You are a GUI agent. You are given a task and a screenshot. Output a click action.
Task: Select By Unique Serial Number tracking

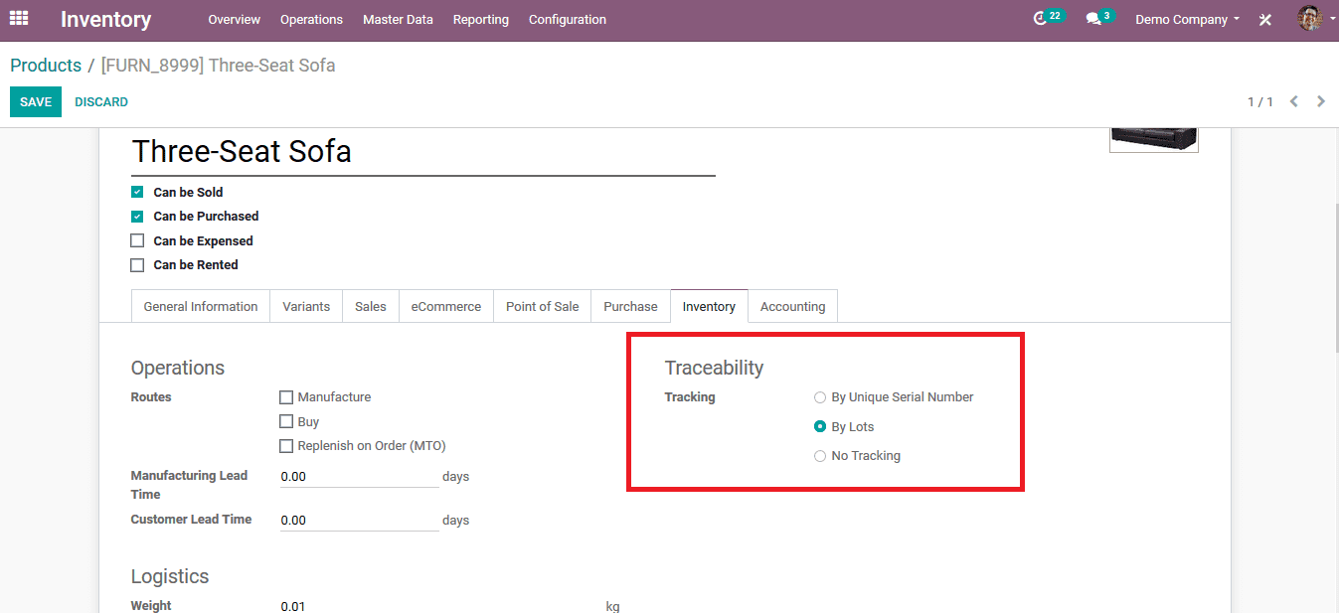click(820, 397)
